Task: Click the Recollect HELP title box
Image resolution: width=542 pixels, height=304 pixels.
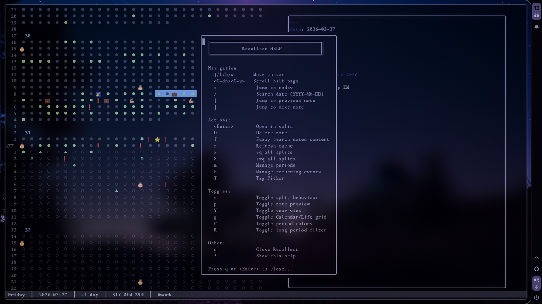Action: (266, 48)
